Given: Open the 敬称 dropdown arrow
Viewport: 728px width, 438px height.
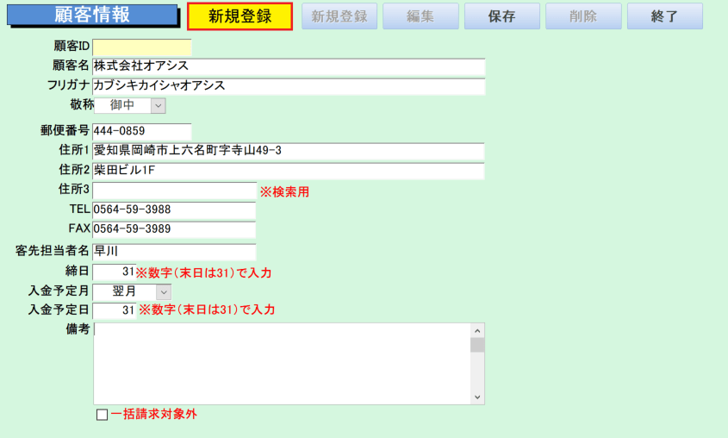Looking at the screenshot, I should (158, 106).
